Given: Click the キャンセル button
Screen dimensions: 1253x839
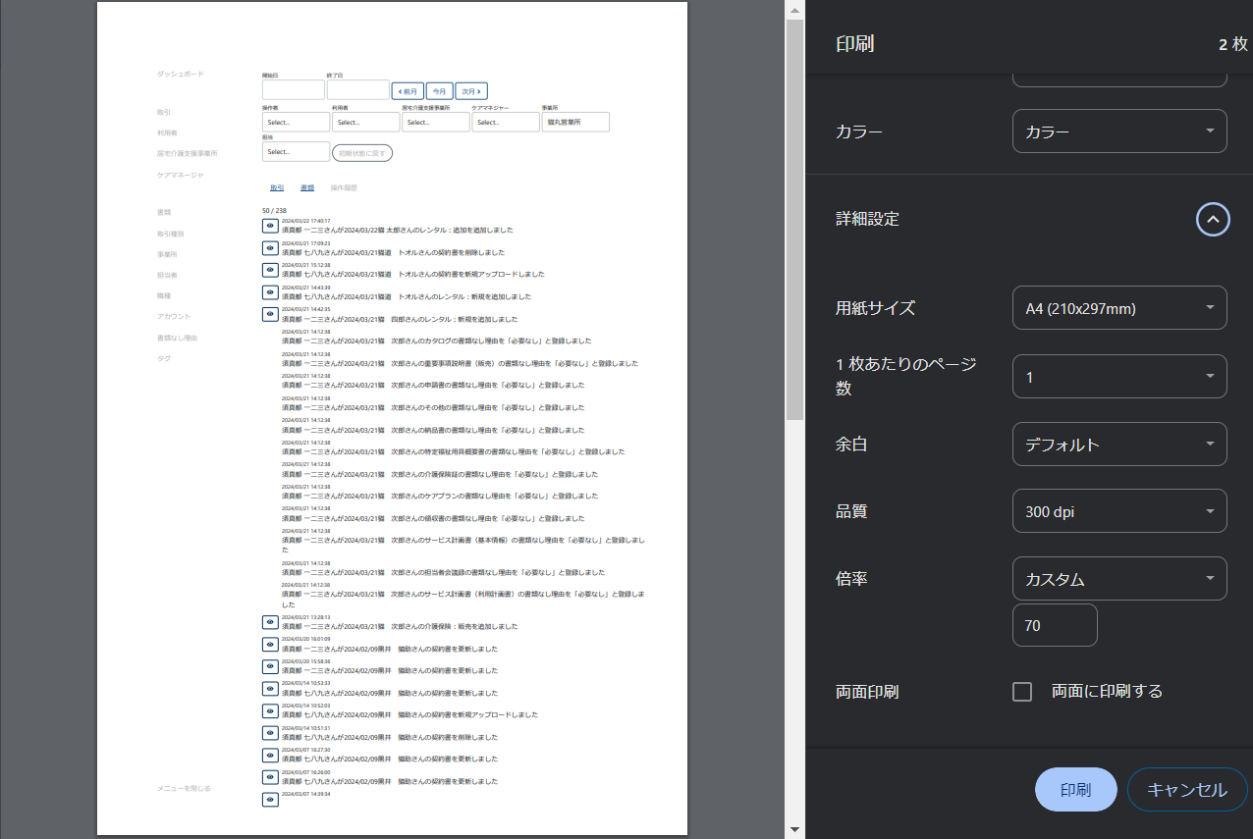Looking at the screenshot, I should tap(1186, 789).
